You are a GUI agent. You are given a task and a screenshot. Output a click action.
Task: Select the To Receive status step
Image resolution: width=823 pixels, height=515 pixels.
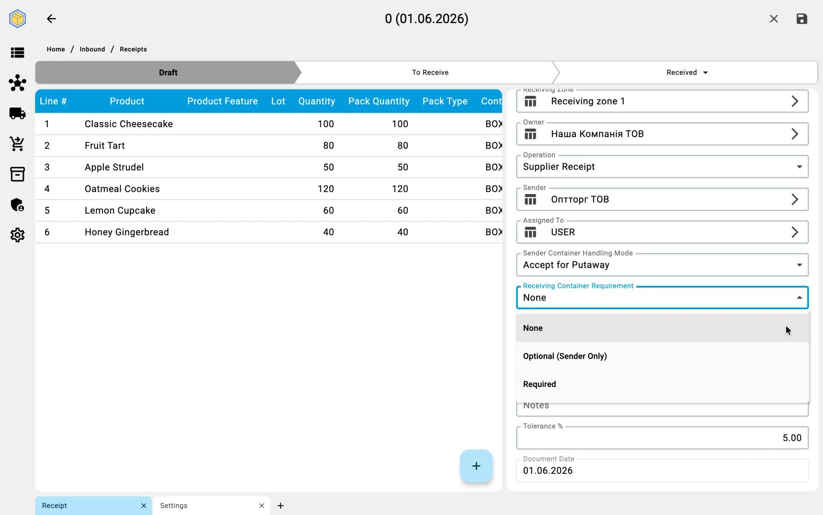430,72
